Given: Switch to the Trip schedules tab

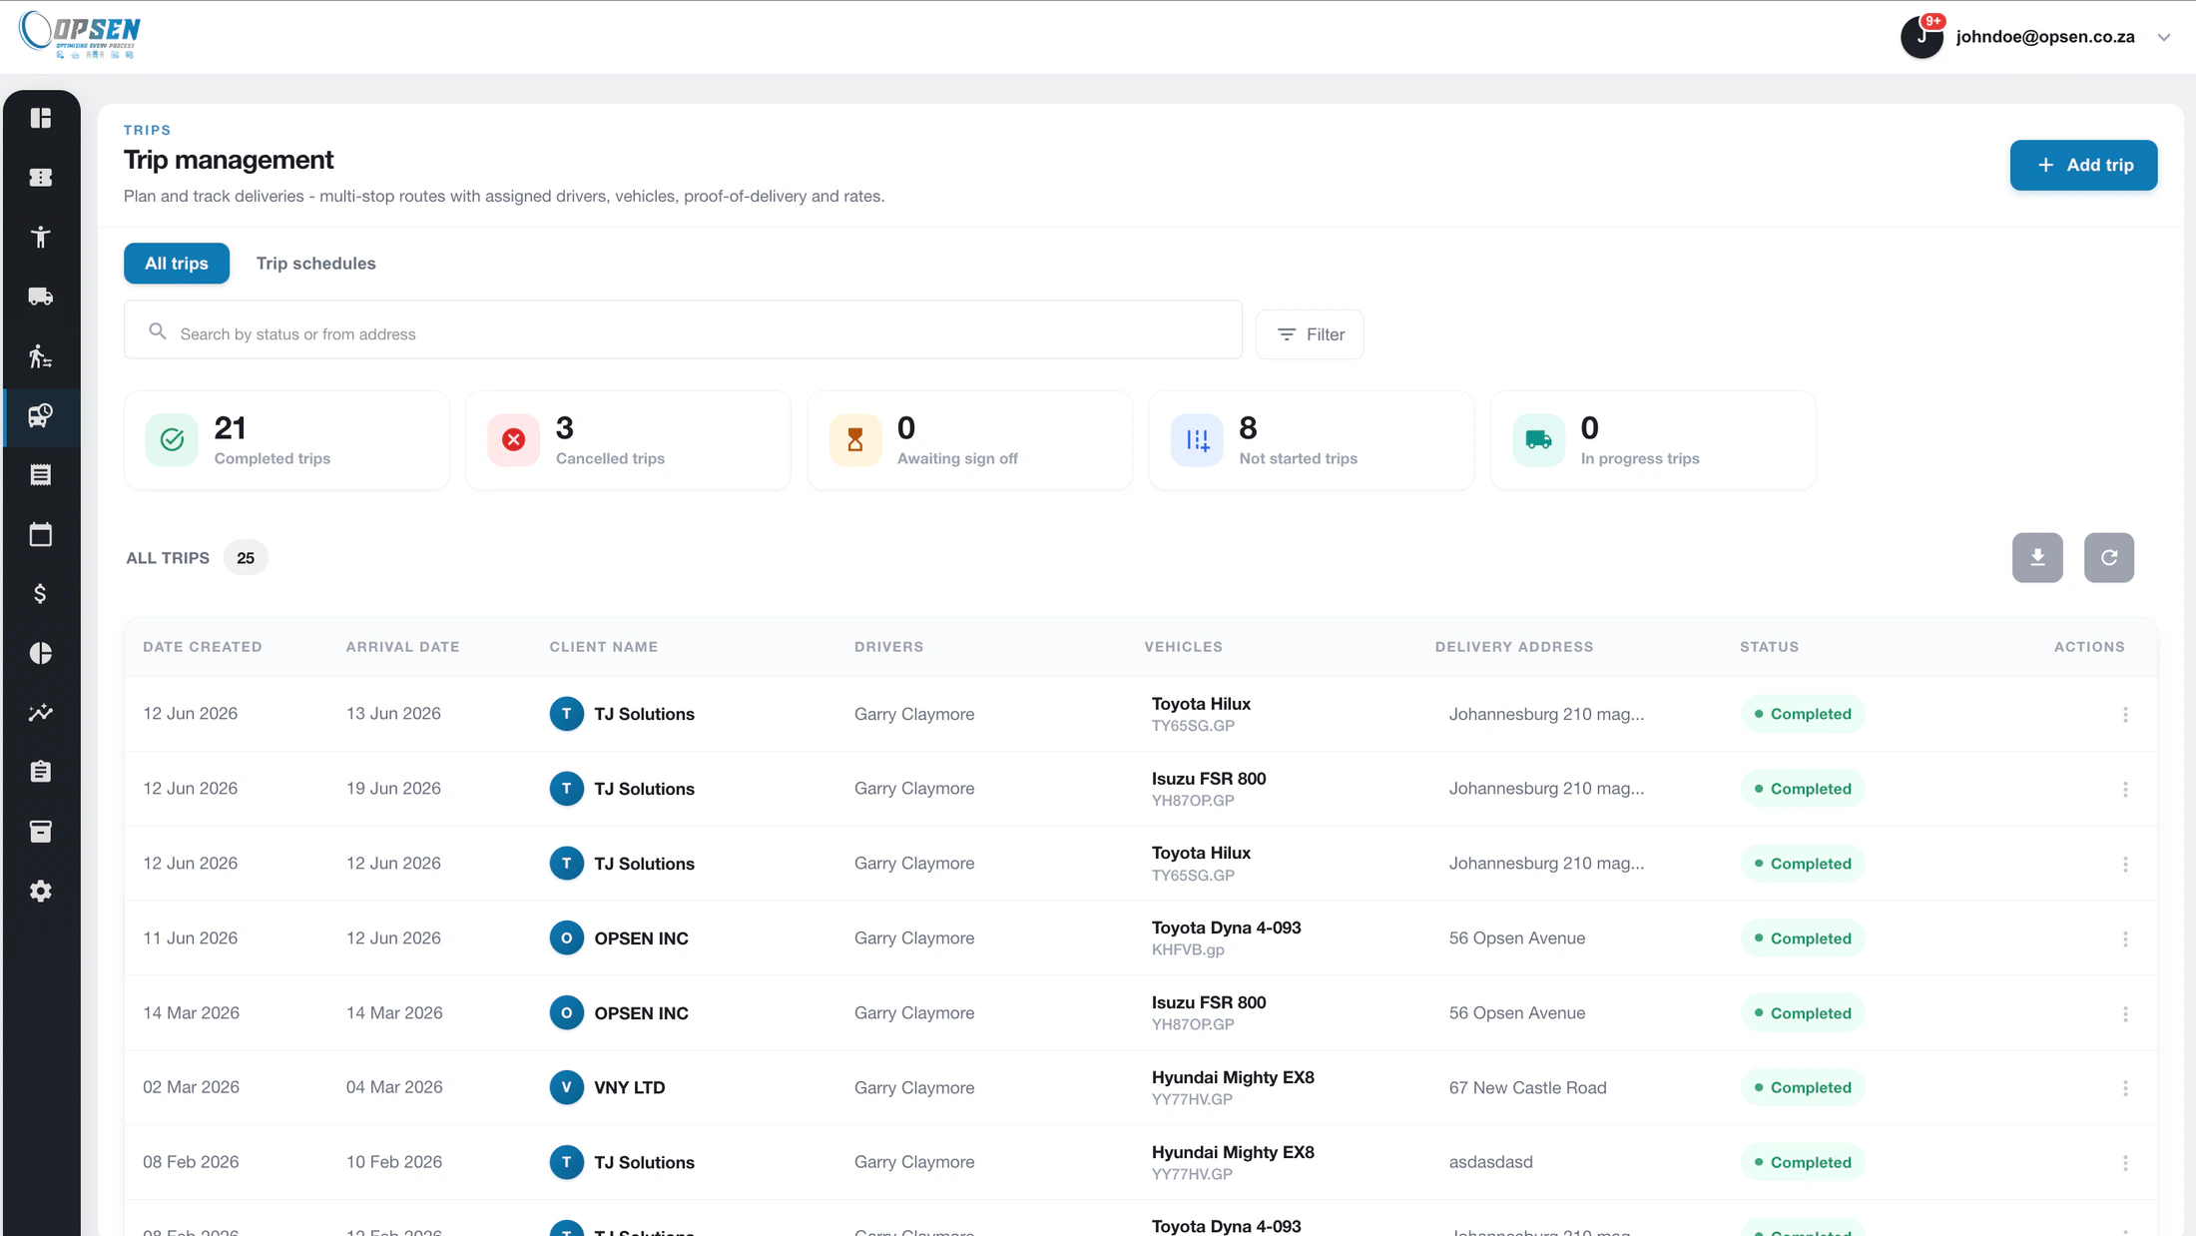Looking at the screenshot, I should (x=315, y=264).
